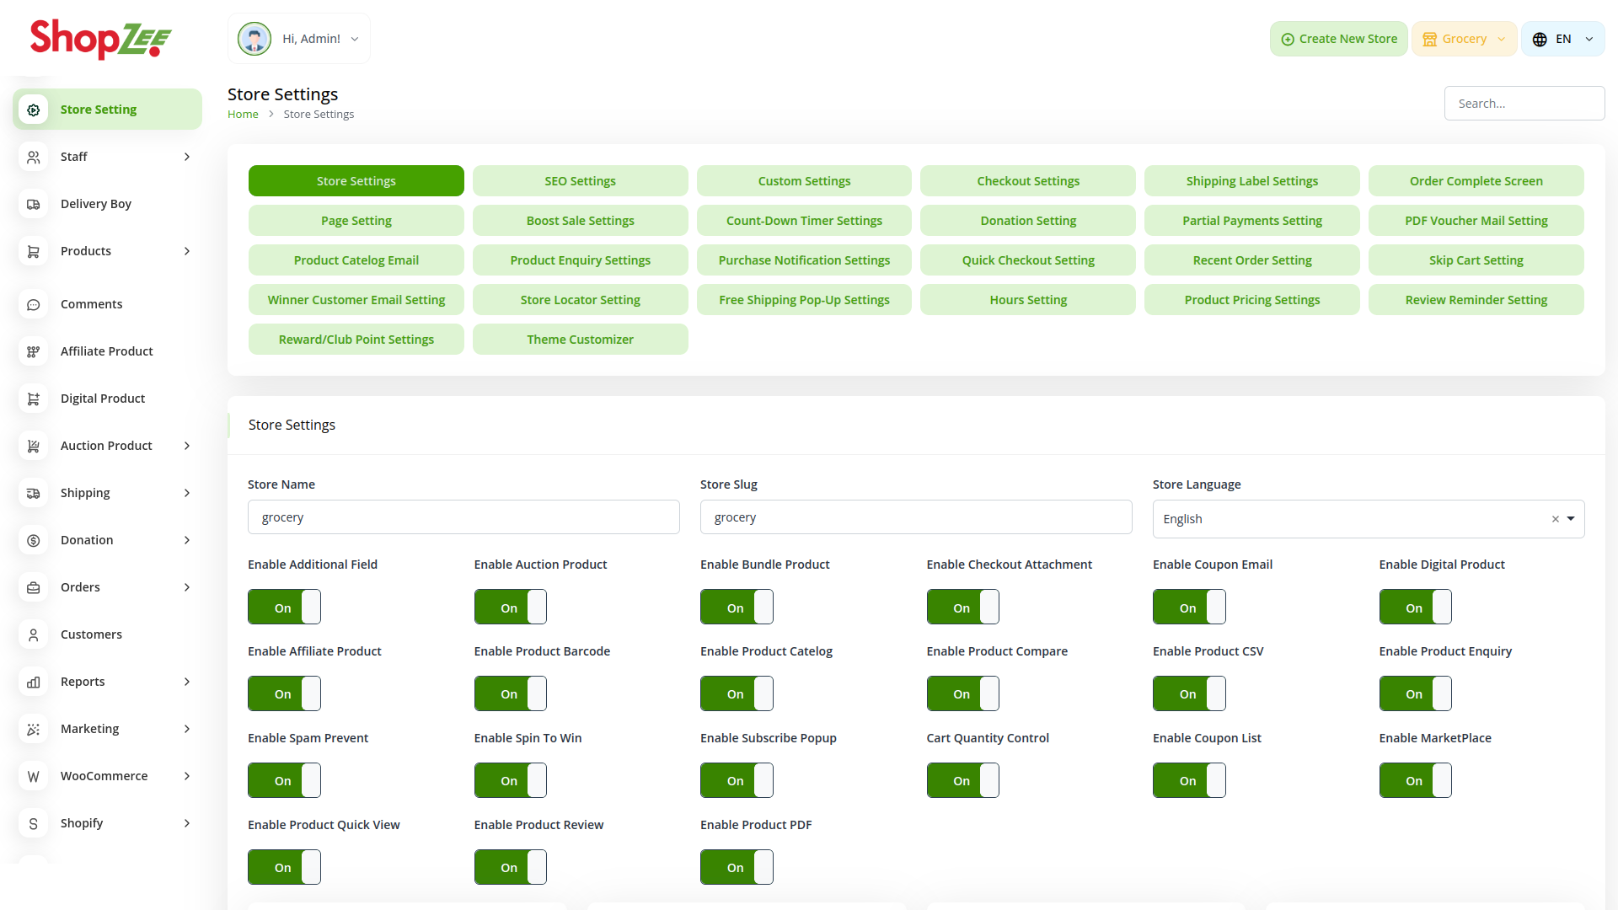Open the Hi, Admin! profile menu

[x=299, y=39]
